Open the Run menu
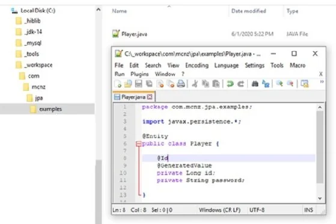This screenshot has height=224, width=336. click(120, 74)
